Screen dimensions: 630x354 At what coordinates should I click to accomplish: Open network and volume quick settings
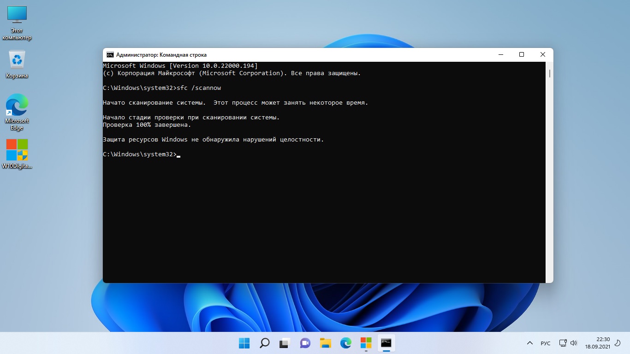(568, 343)
